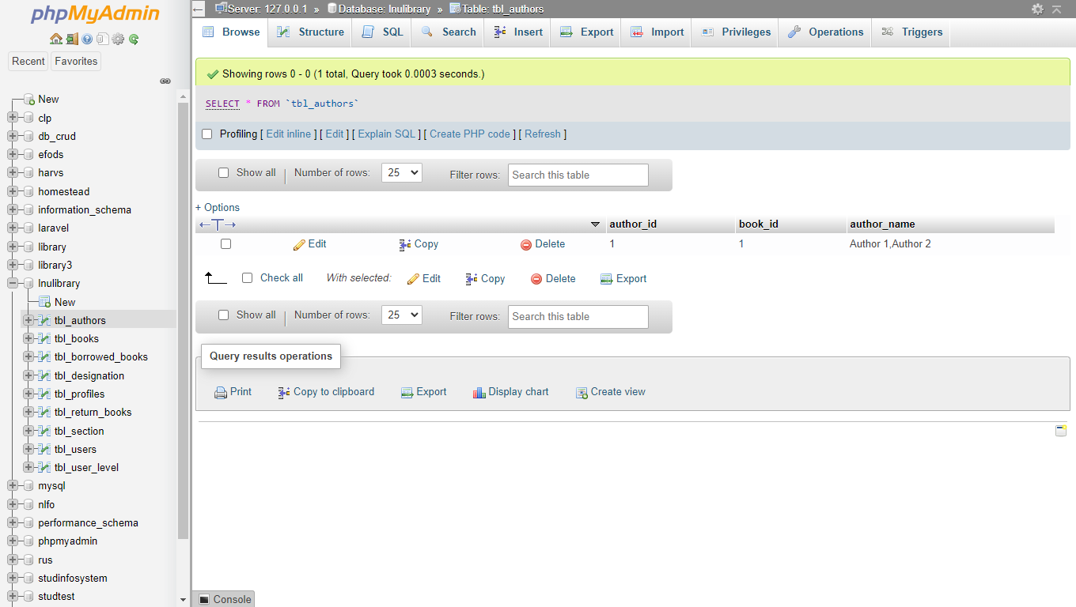
Task: Click the Edit inline link
Action: pos(289,134)
